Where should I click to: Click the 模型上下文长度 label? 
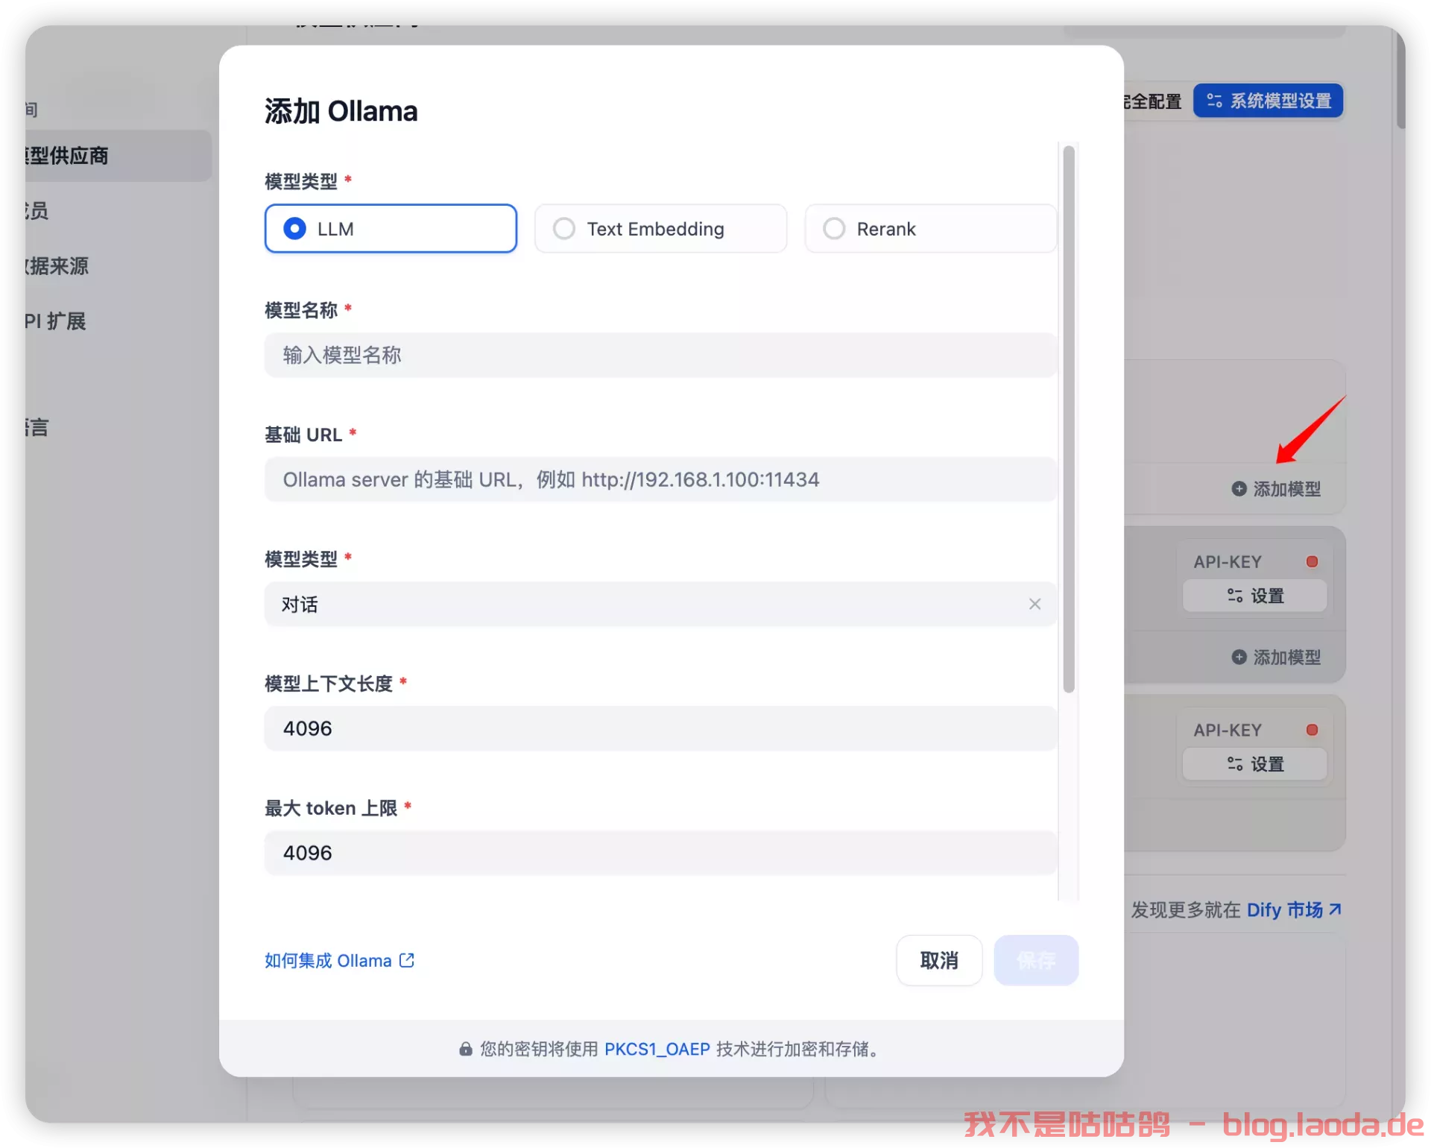[x=329, y=684]
